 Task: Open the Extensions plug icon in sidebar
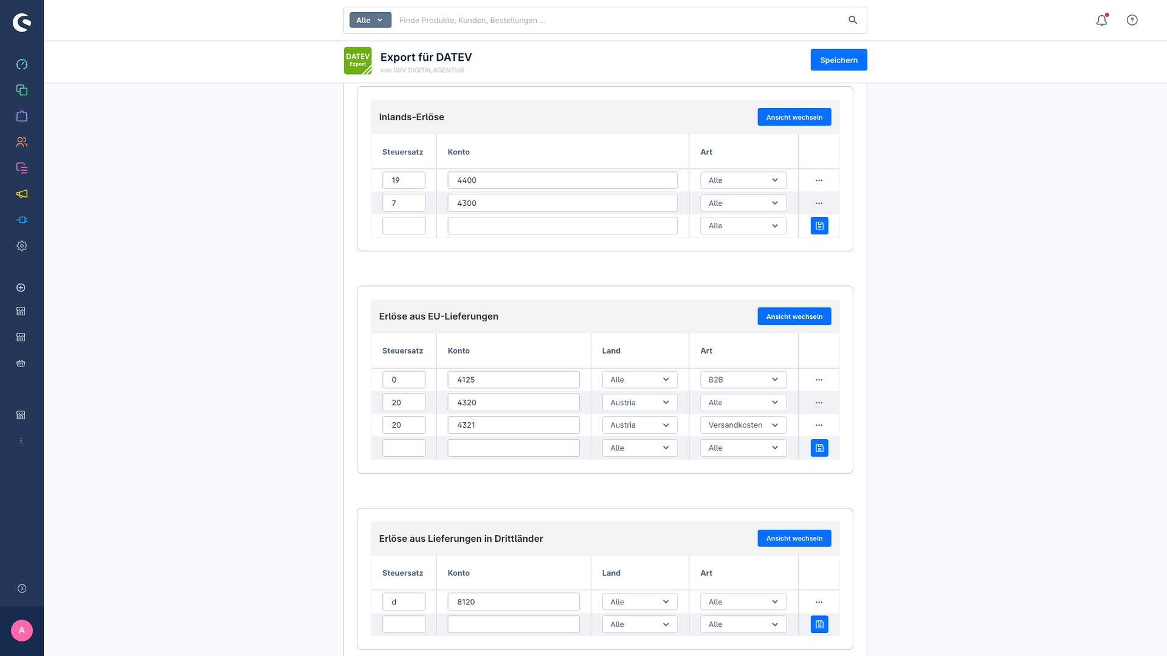[22, 220]
